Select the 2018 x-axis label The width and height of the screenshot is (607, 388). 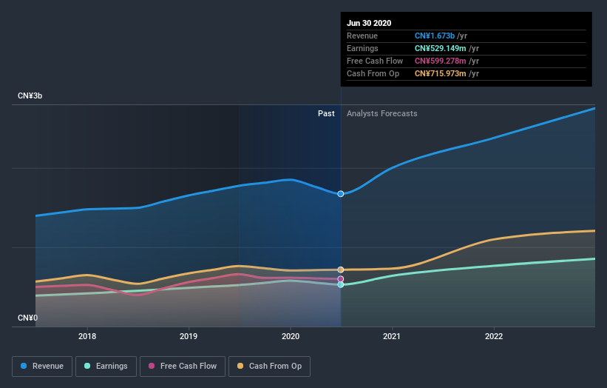(x=87, y=336)
